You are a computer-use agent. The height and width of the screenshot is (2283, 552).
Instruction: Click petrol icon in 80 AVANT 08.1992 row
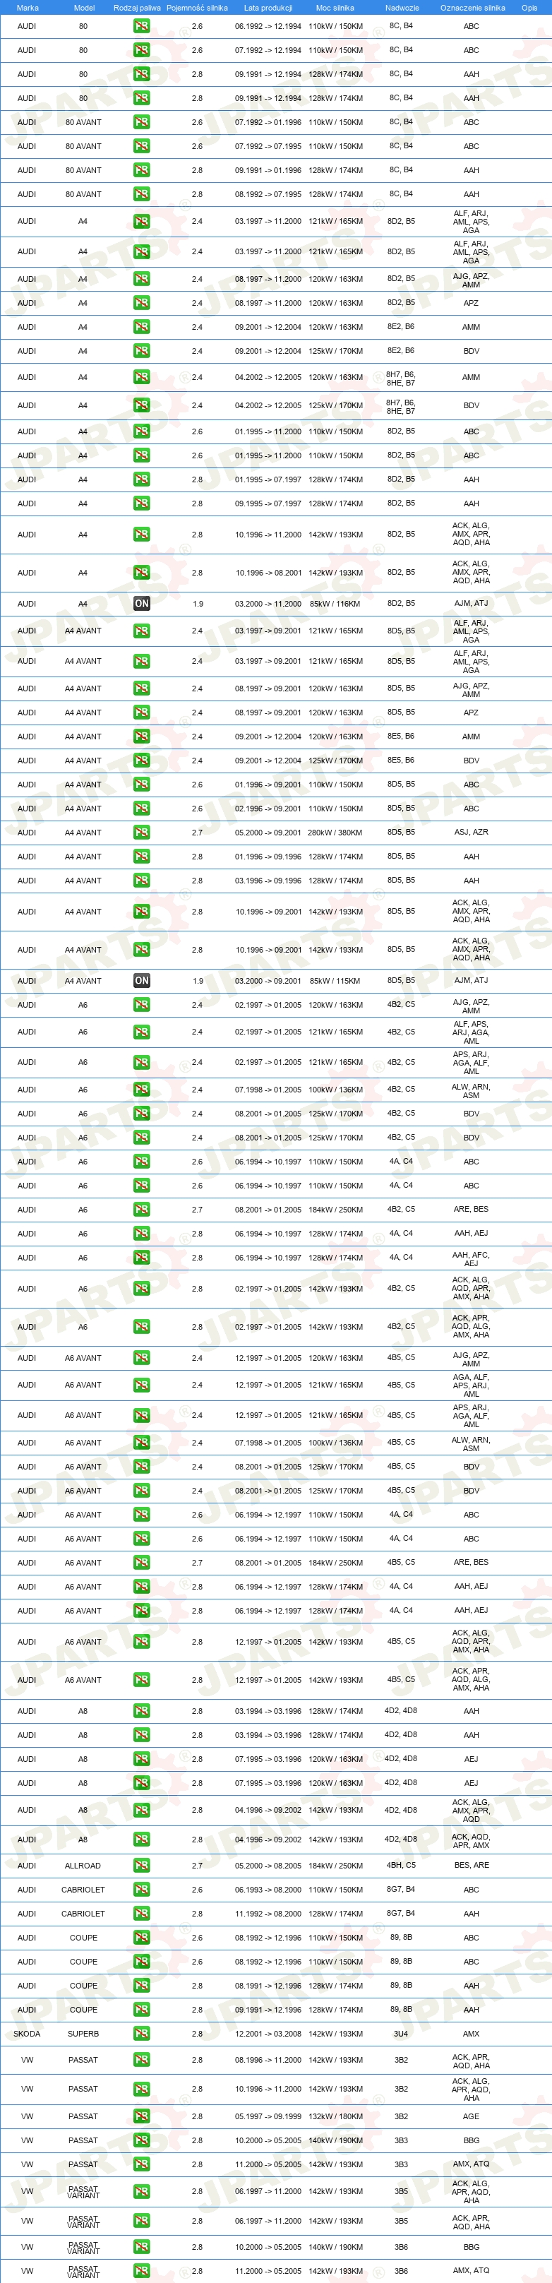tap(142, 194)
